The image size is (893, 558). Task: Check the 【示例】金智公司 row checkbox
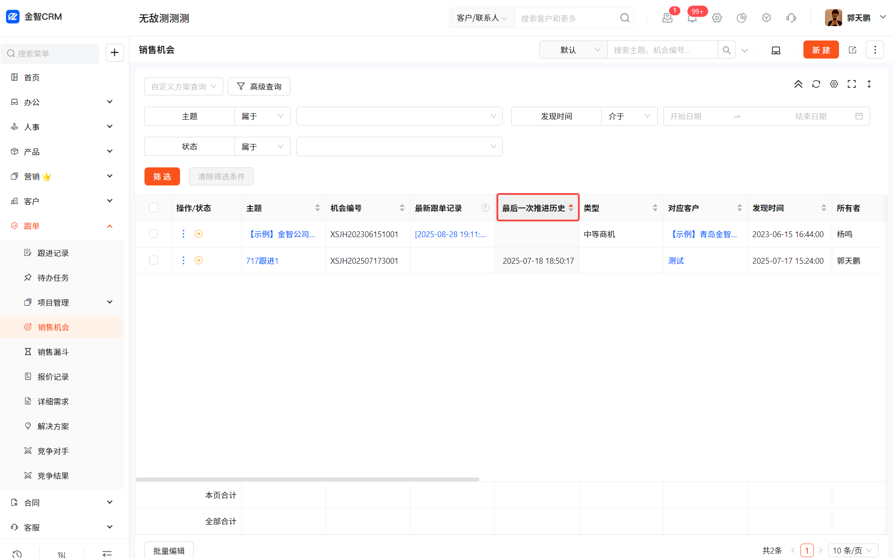click(153, 234)
